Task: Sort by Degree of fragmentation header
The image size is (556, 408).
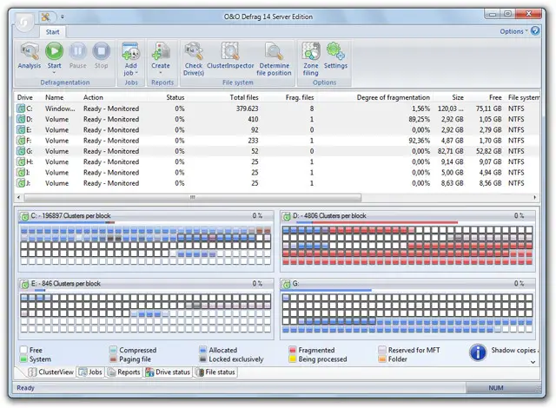Action: pos(394,97)
